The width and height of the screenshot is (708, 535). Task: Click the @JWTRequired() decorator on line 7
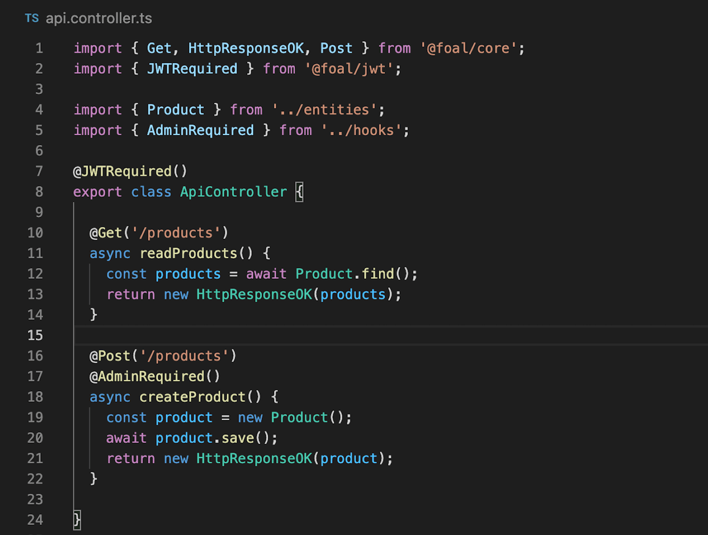click(130, 171)
